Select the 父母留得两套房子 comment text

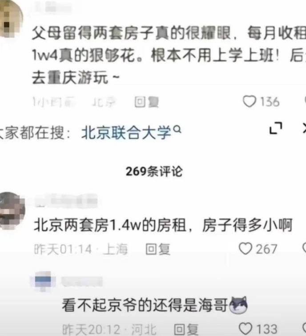point(169,55)
